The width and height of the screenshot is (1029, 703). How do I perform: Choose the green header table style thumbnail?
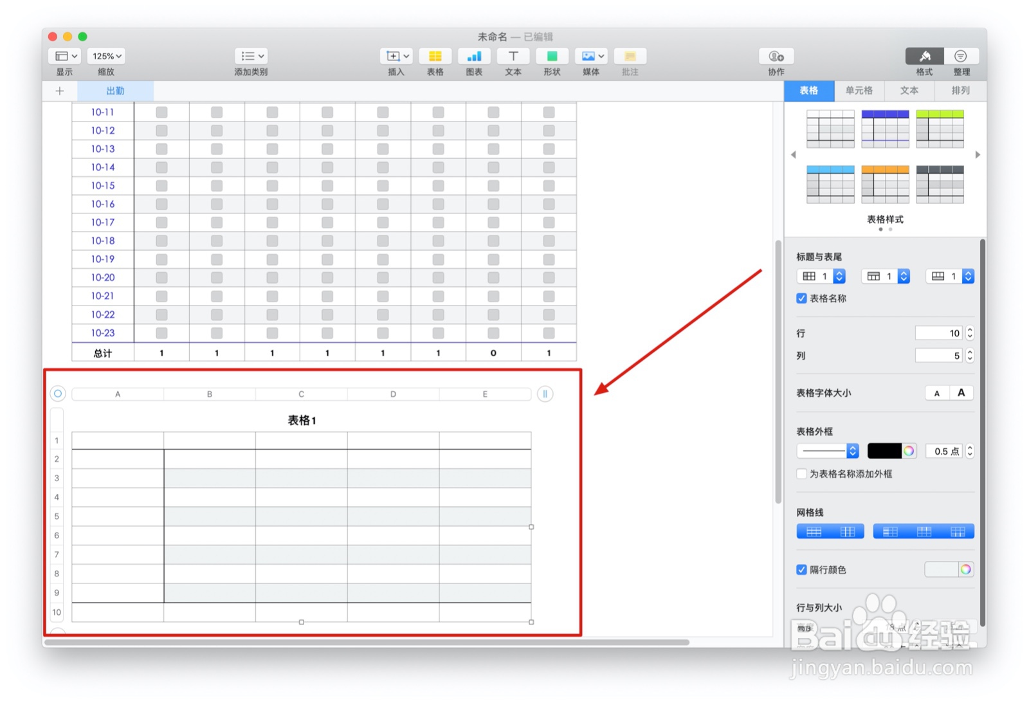(940, 129)
